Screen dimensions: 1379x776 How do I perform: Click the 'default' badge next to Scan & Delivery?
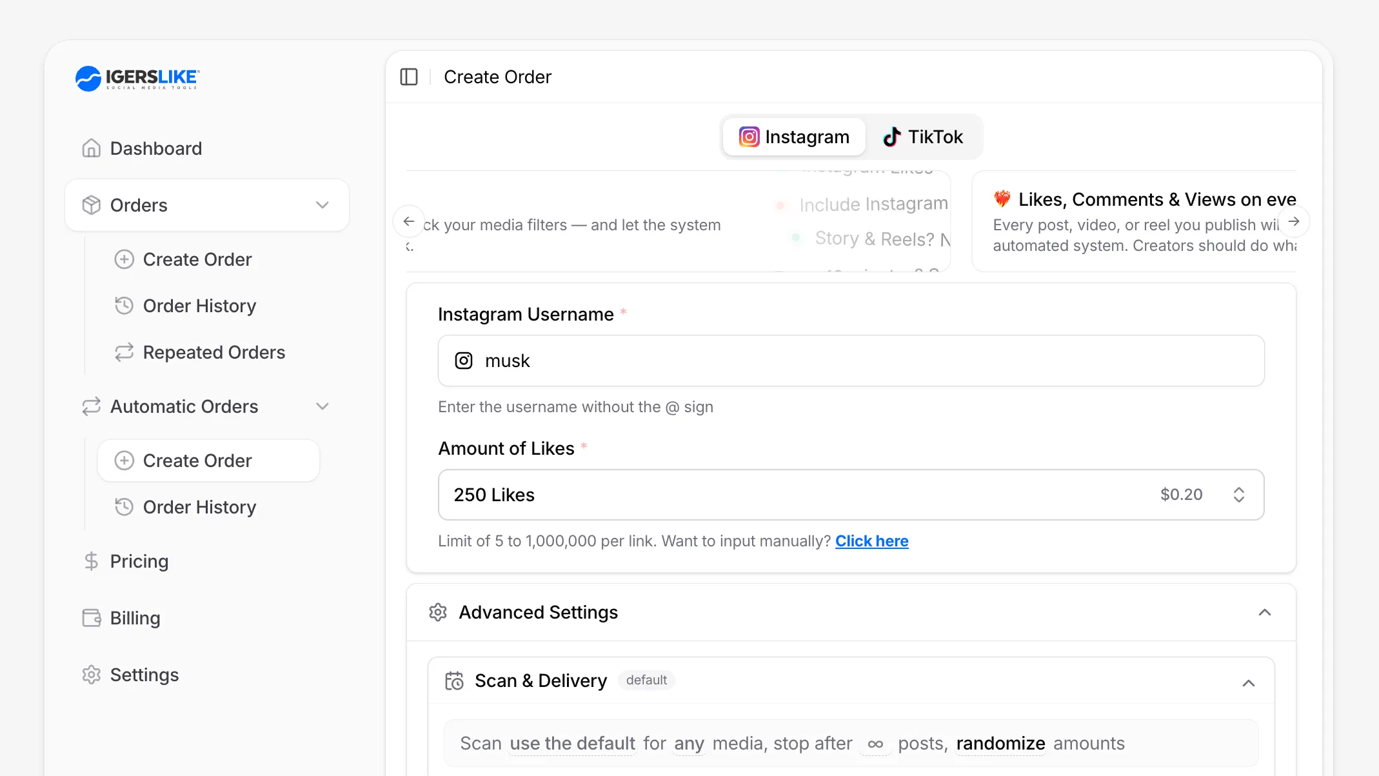pyautogui.click(x=646, y=680)
